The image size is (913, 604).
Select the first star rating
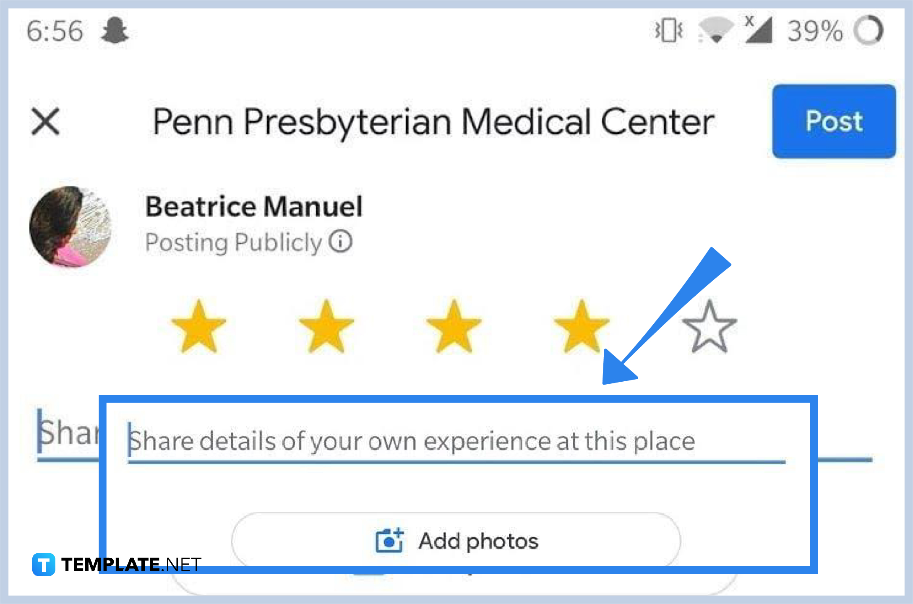click(x=198, y=327)
